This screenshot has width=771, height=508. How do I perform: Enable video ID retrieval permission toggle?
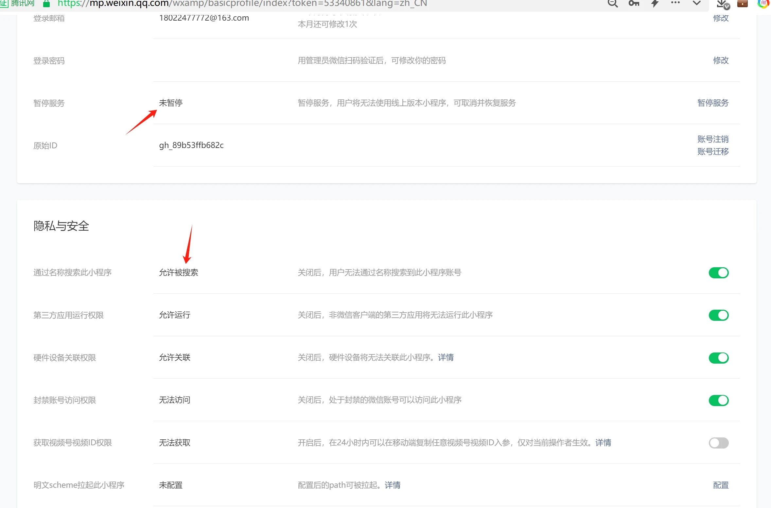(718, 443)
